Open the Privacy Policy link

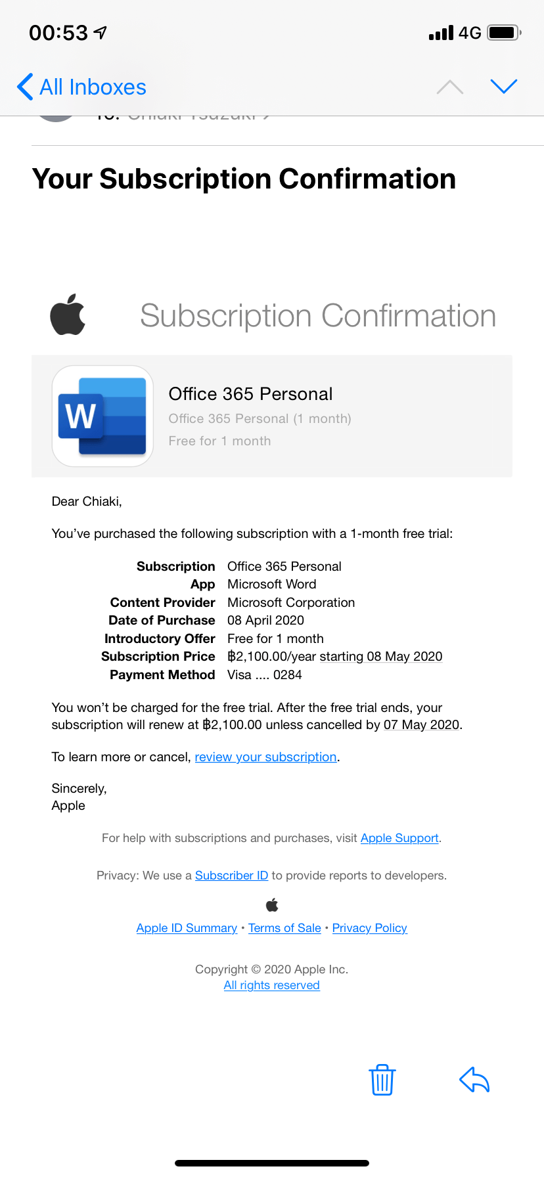click(x=369, y=928)
